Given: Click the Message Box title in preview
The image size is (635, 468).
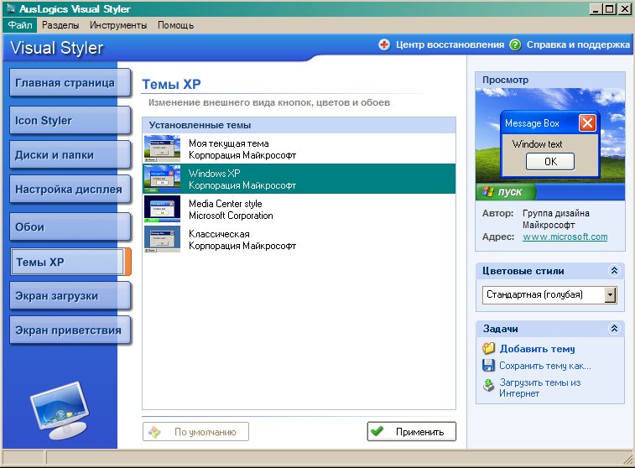Looking at the screenshot, I should coord(532,123).
